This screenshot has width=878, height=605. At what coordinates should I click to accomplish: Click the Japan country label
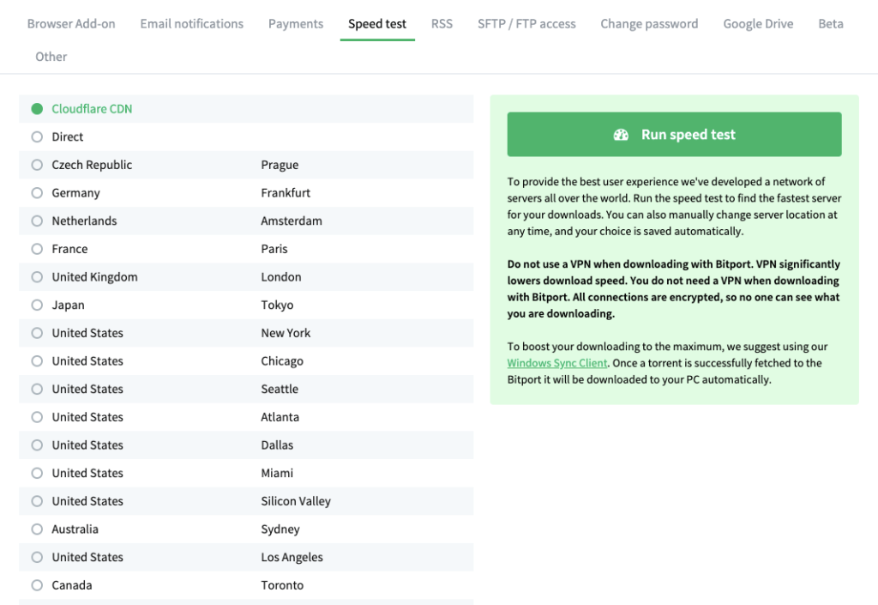tap(68, 306)
